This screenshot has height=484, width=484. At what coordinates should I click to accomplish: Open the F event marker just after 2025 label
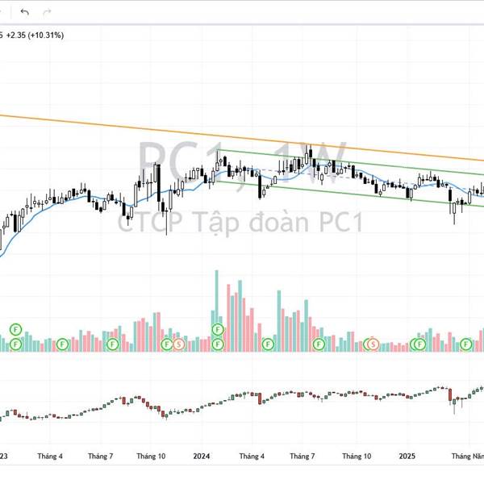[x=419, y=344]
